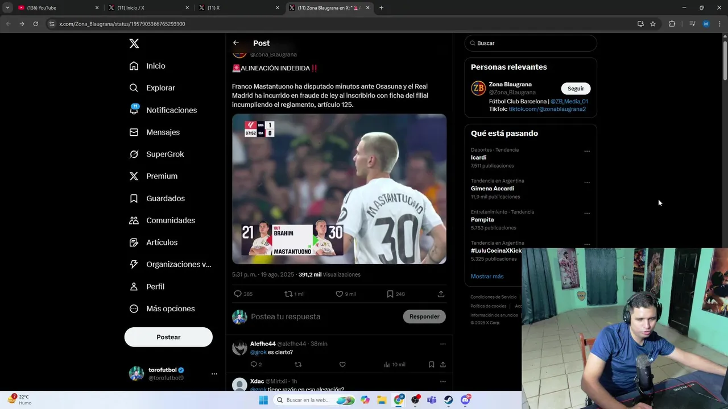Share Alefhe44's comment
The width and height of the screenshot is (728, 409).
click(442, 364)
